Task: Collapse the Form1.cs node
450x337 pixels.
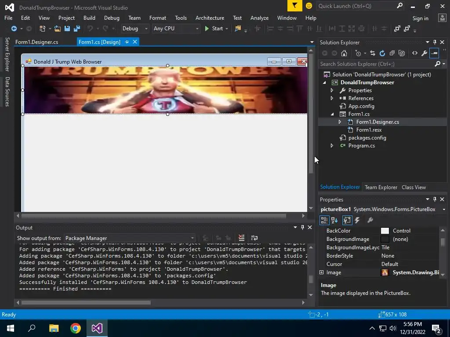Action: pyautogui.click(x=332, y=114)
